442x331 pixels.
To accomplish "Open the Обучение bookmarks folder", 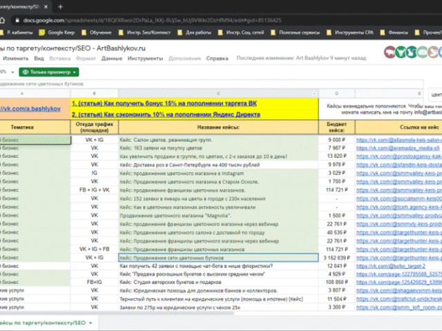I will (97, 32).
